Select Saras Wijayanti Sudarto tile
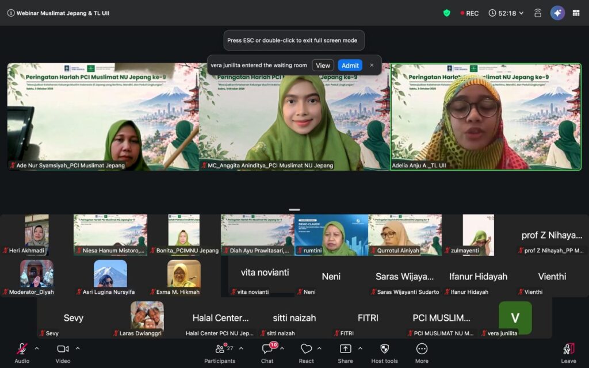The height and width of the screenshot is (368, 589). (x=405, y=277)
